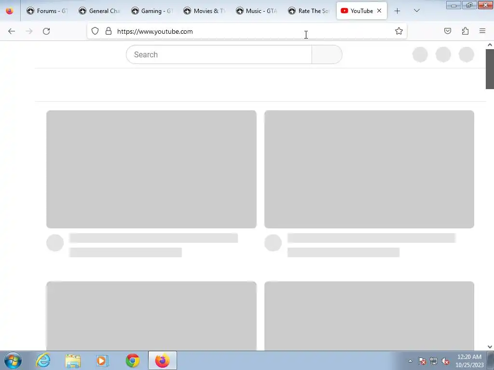The height and width of the screenshot is (370, 494).
Task: Reload the current YouTube page
Action: coord(46,31)
